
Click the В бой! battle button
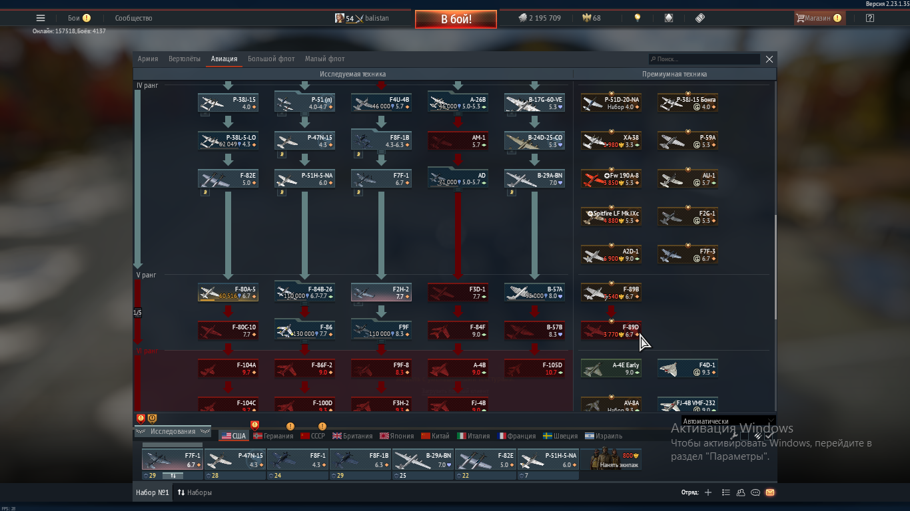click(456, 19)
